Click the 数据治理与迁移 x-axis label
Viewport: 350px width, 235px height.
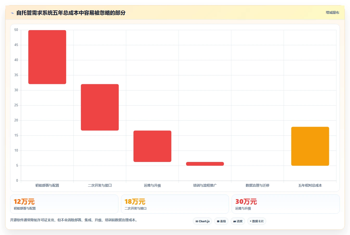tap(257, 185)
